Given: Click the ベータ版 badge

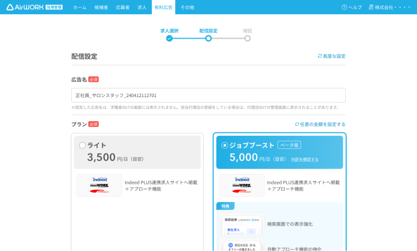Looking at the screenshot, I should tap(289, 145).
